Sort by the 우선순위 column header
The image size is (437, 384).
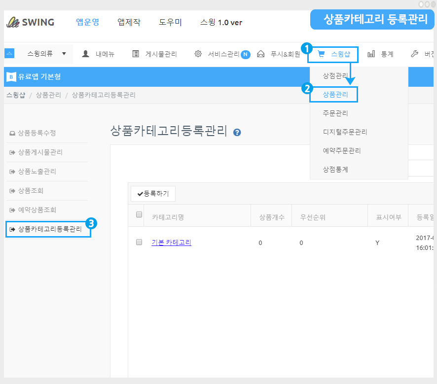(309, 217)
